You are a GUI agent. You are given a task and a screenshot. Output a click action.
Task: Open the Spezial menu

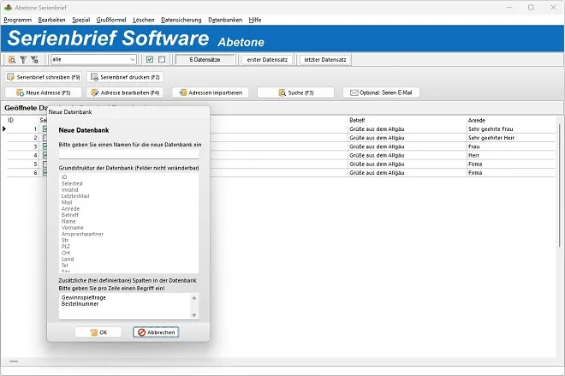pos(81,20)
